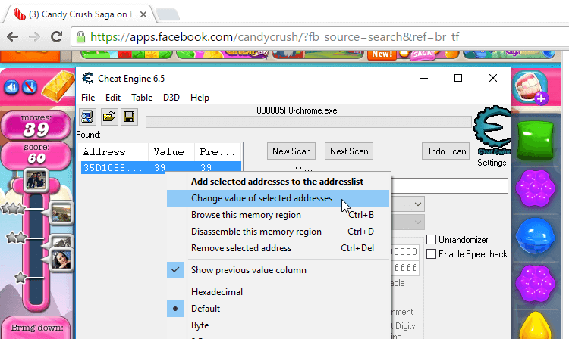Click the moves counter showing 39

(36, 126)
